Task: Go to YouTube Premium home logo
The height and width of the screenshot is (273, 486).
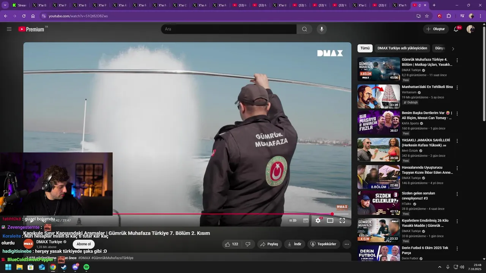Action: click(x=32, y=29)
